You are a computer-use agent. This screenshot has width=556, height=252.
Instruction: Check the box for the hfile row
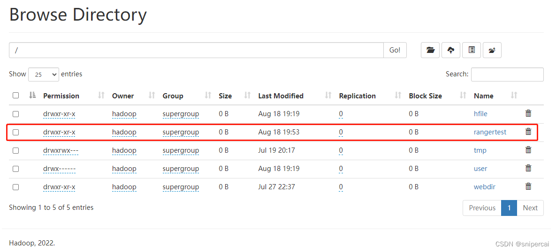click(15, 114)
